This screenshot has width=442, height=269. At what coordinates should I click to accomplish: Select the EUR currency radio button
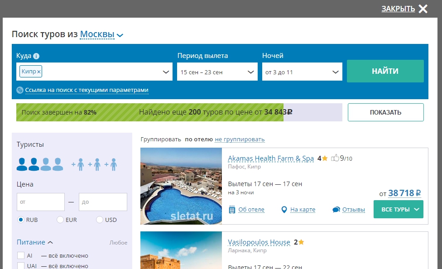60,220
